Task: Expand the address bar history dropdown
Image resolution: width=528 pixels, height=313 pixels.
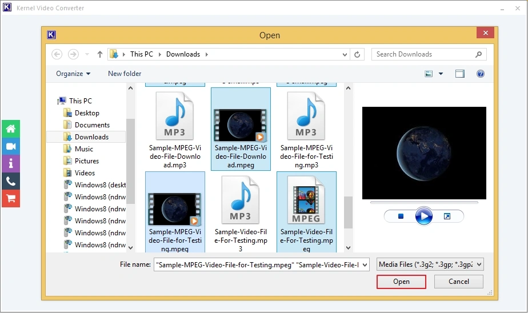Action: 345,54
